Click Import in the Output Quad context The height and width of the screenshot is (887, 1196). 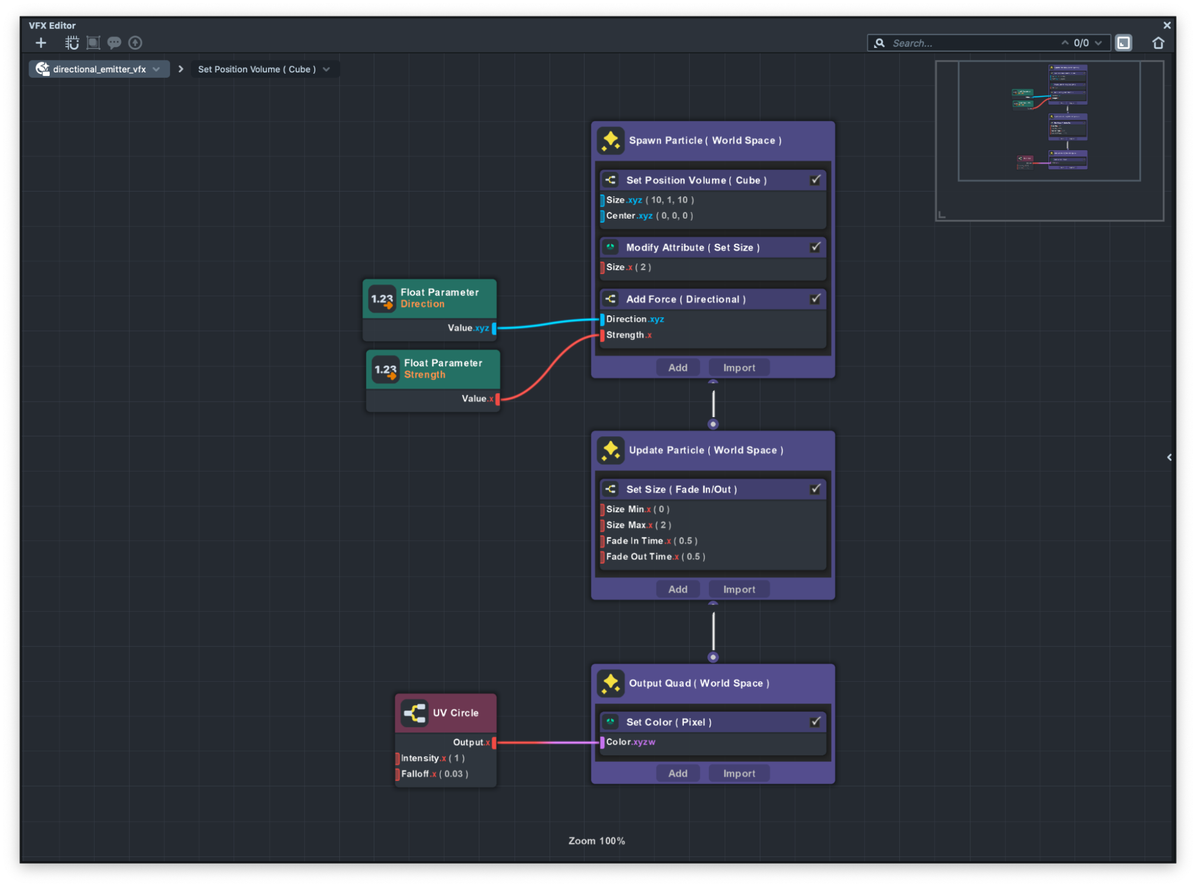click(739, 773)
